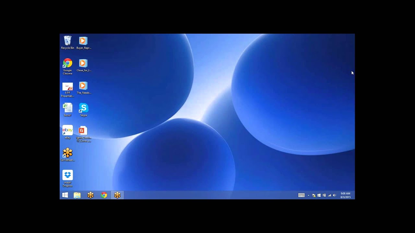This screenshot has width=415, height=233.
Task: Launch GoToMeeting from the desktop shortcut
Action: [67, 155]
